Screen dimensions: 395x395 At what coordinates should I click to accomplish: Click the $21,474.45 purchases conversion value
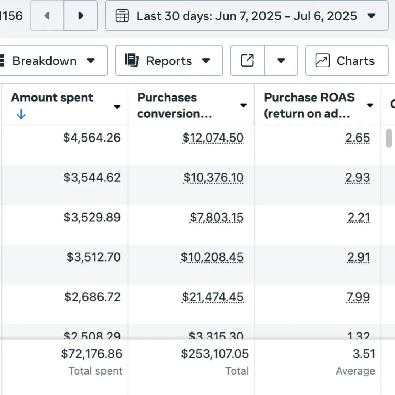[212, 297]
